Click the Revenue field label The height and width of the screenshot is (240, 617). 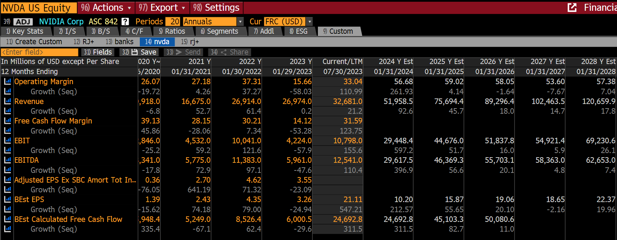[x=29, y=101]
